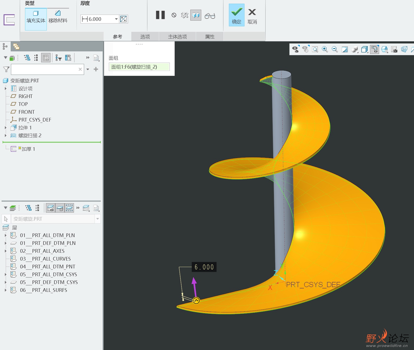Select no-preview mode icon

[x=174, y=15]
